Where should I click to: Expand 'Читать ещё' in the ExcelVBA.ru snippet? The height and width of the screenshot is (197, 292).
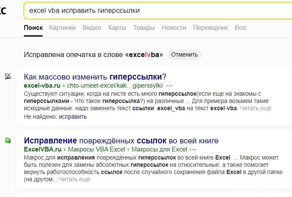[74, 179]
